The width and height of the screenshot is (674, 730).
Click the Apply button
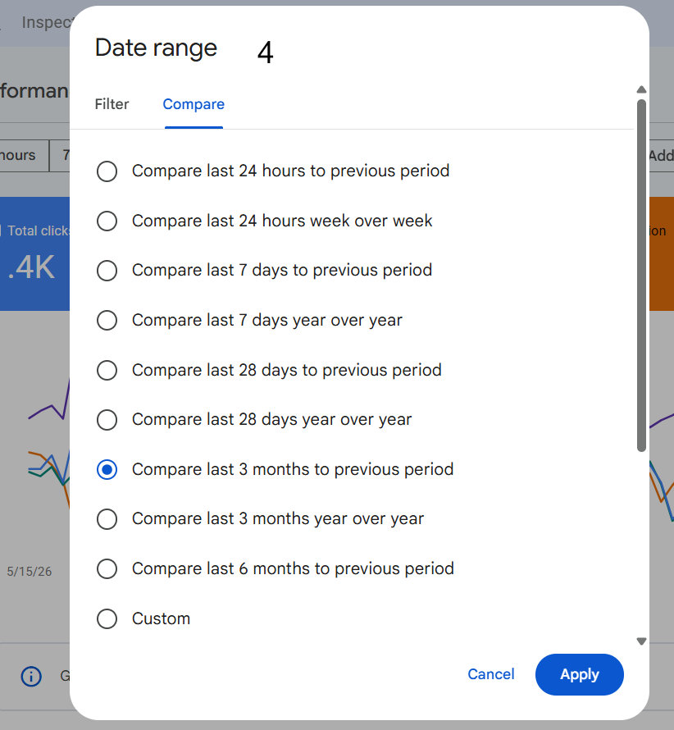[580, 674]
